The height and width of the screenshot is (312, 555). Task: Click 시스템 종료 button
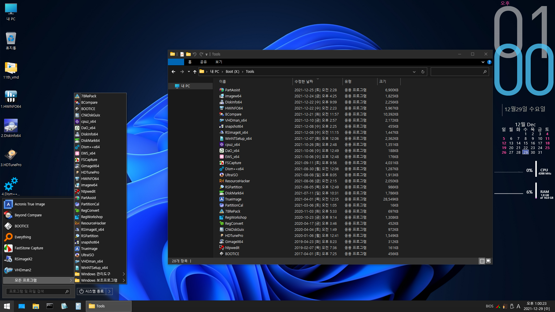pos(92,291)
